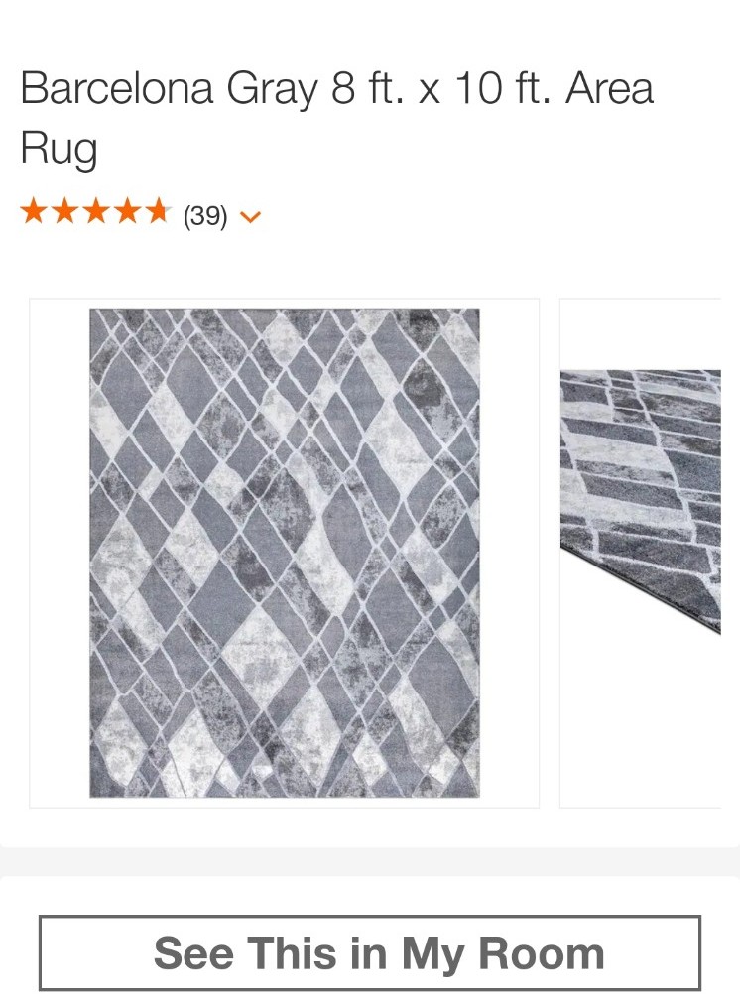Click the first orange rating star
The image size is (740, 1006).
pyautogui.click(x=33, y=211)
